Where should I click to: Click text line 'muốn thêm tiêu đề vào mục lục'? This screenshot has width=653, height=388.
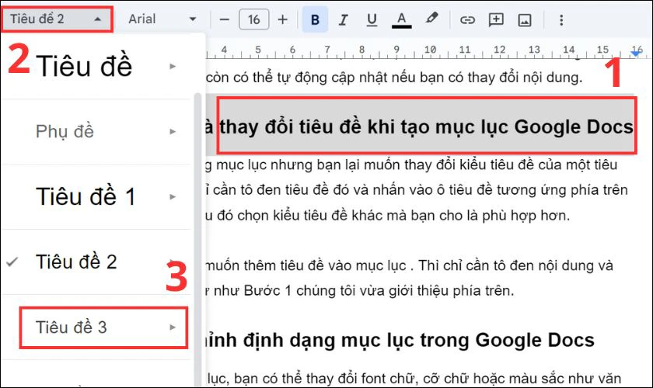pos(306,265)
